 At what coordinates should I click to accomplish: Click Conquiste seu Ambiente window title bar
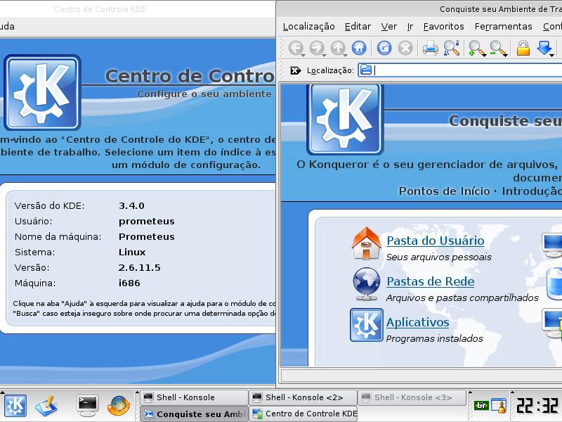[x=419, y=9]
